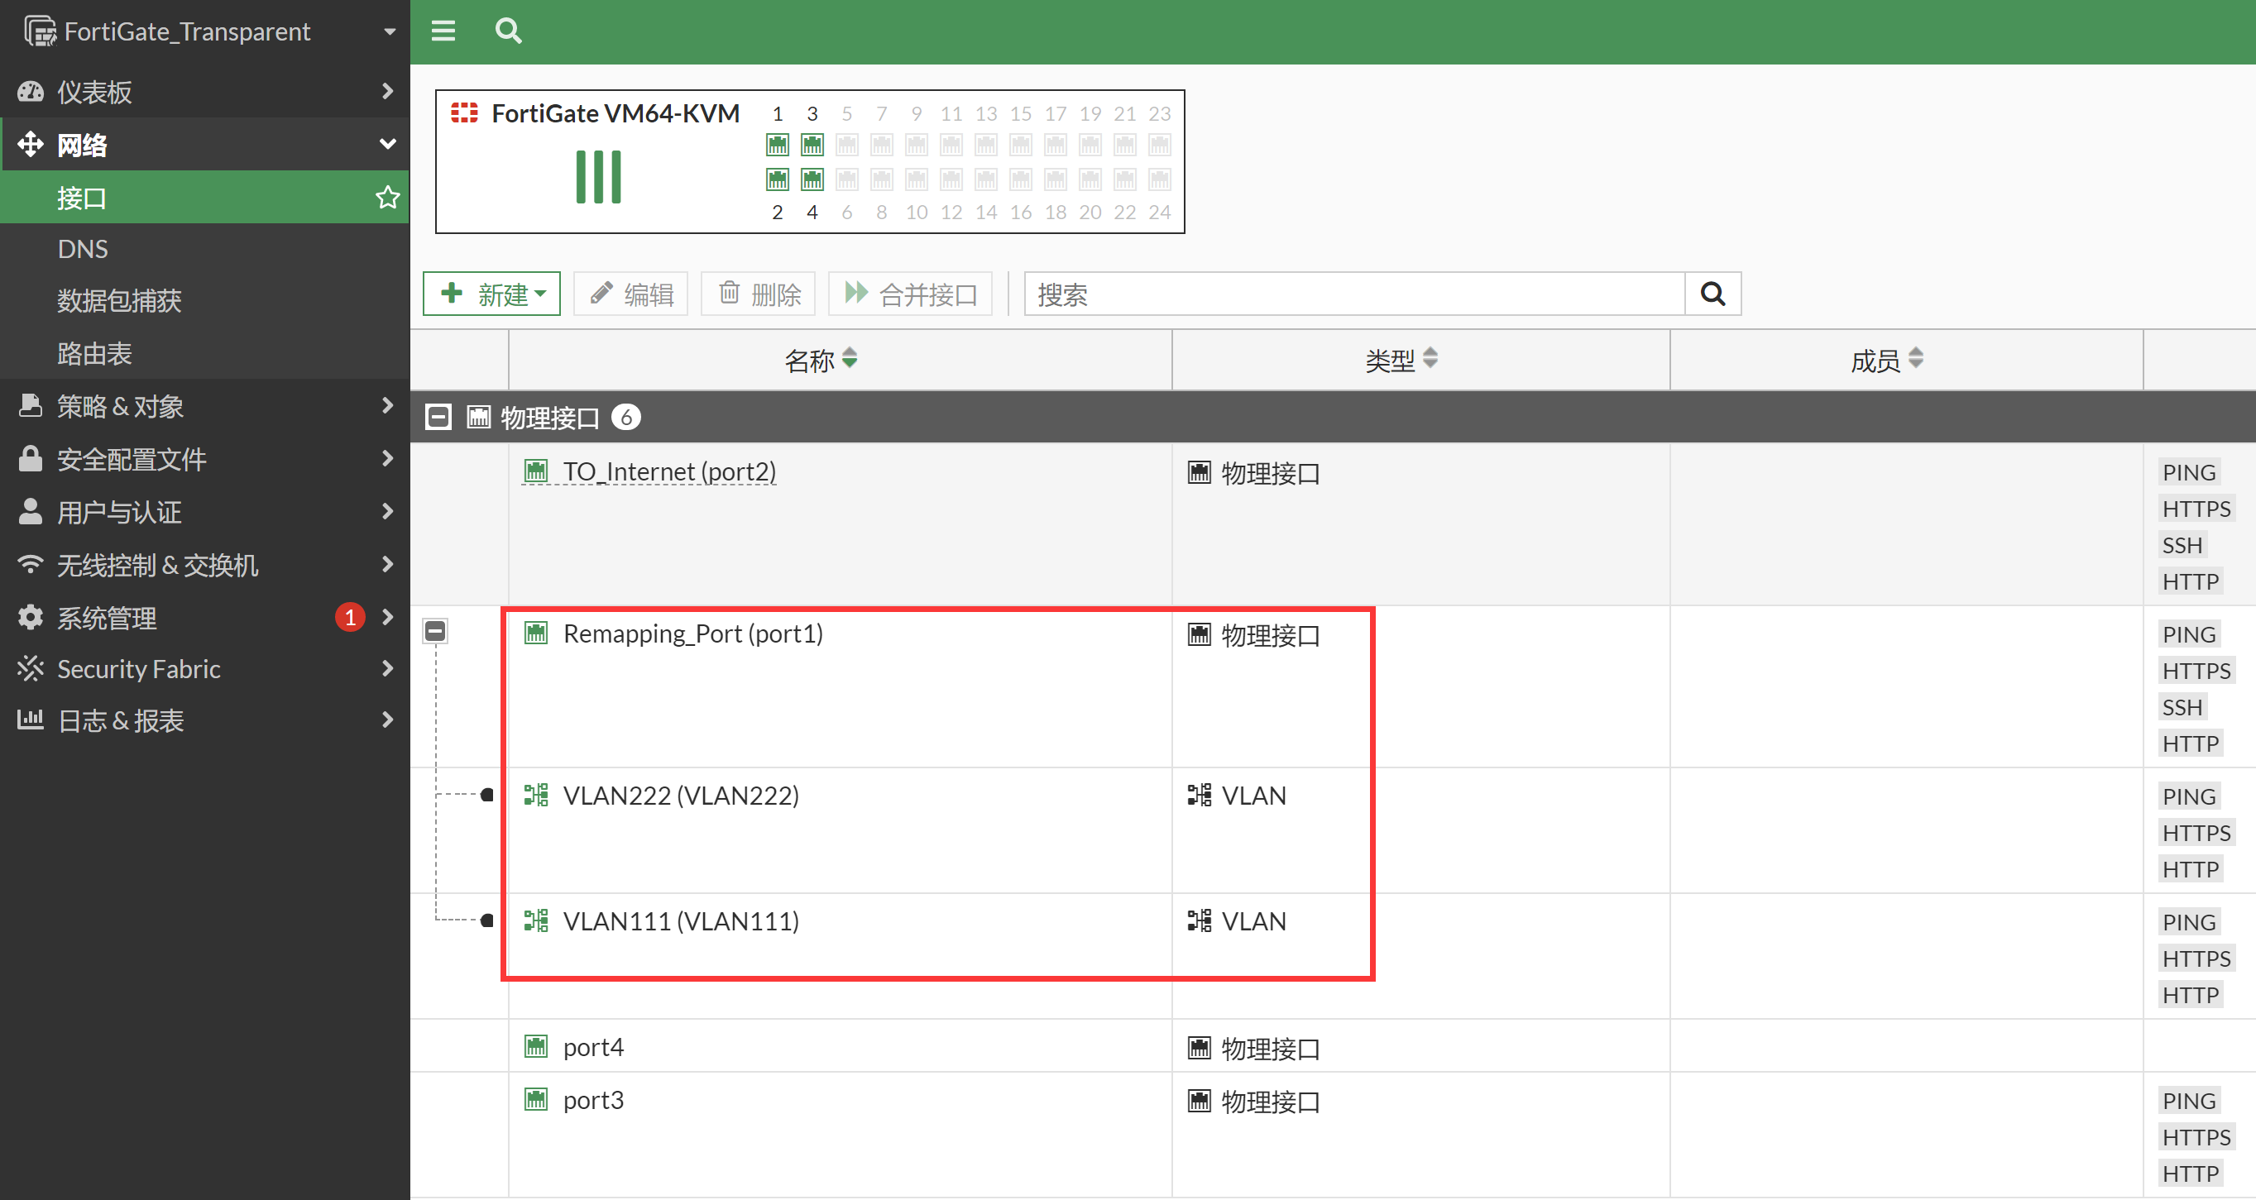Viewport: 2256px width, 1200px height.
Task: Click the favorite star next to 接口
Action: pyautogui.click(x=387, y=198)
